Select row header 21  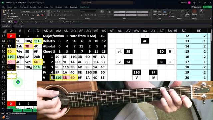[3, 78]
